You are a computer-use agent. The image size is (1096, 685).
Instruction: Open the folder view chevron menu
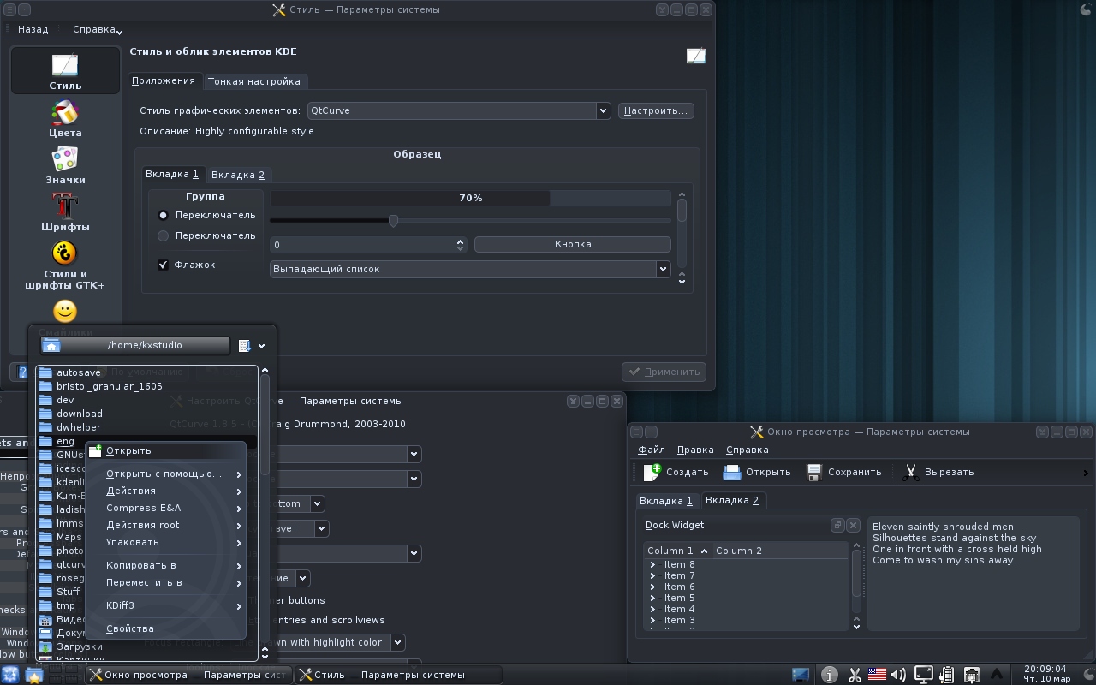[x=261, y=346]
